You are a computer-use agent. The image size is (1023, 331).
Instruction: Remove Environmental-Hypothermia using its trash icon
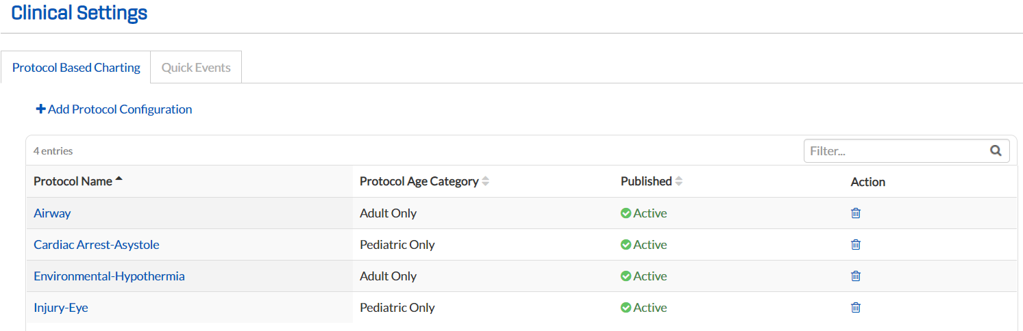tap(856, 276)
